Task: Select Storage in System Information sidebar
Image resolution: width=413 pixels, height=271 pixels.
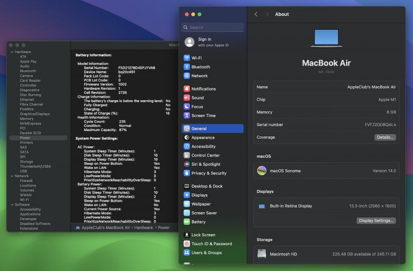Action: coord(26,162)
